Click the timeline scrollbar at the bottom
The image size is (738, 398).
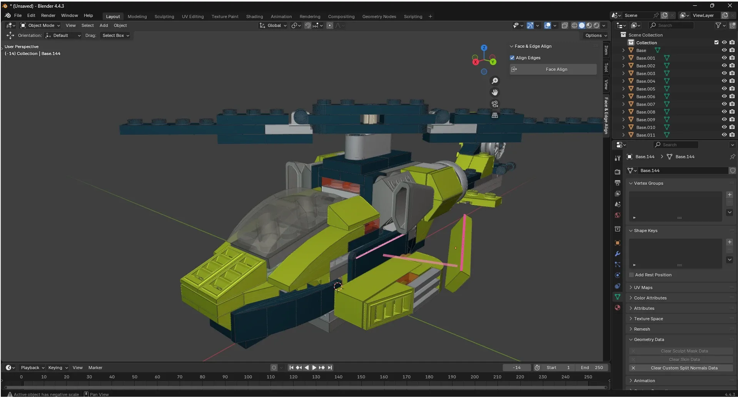point(306,387)
